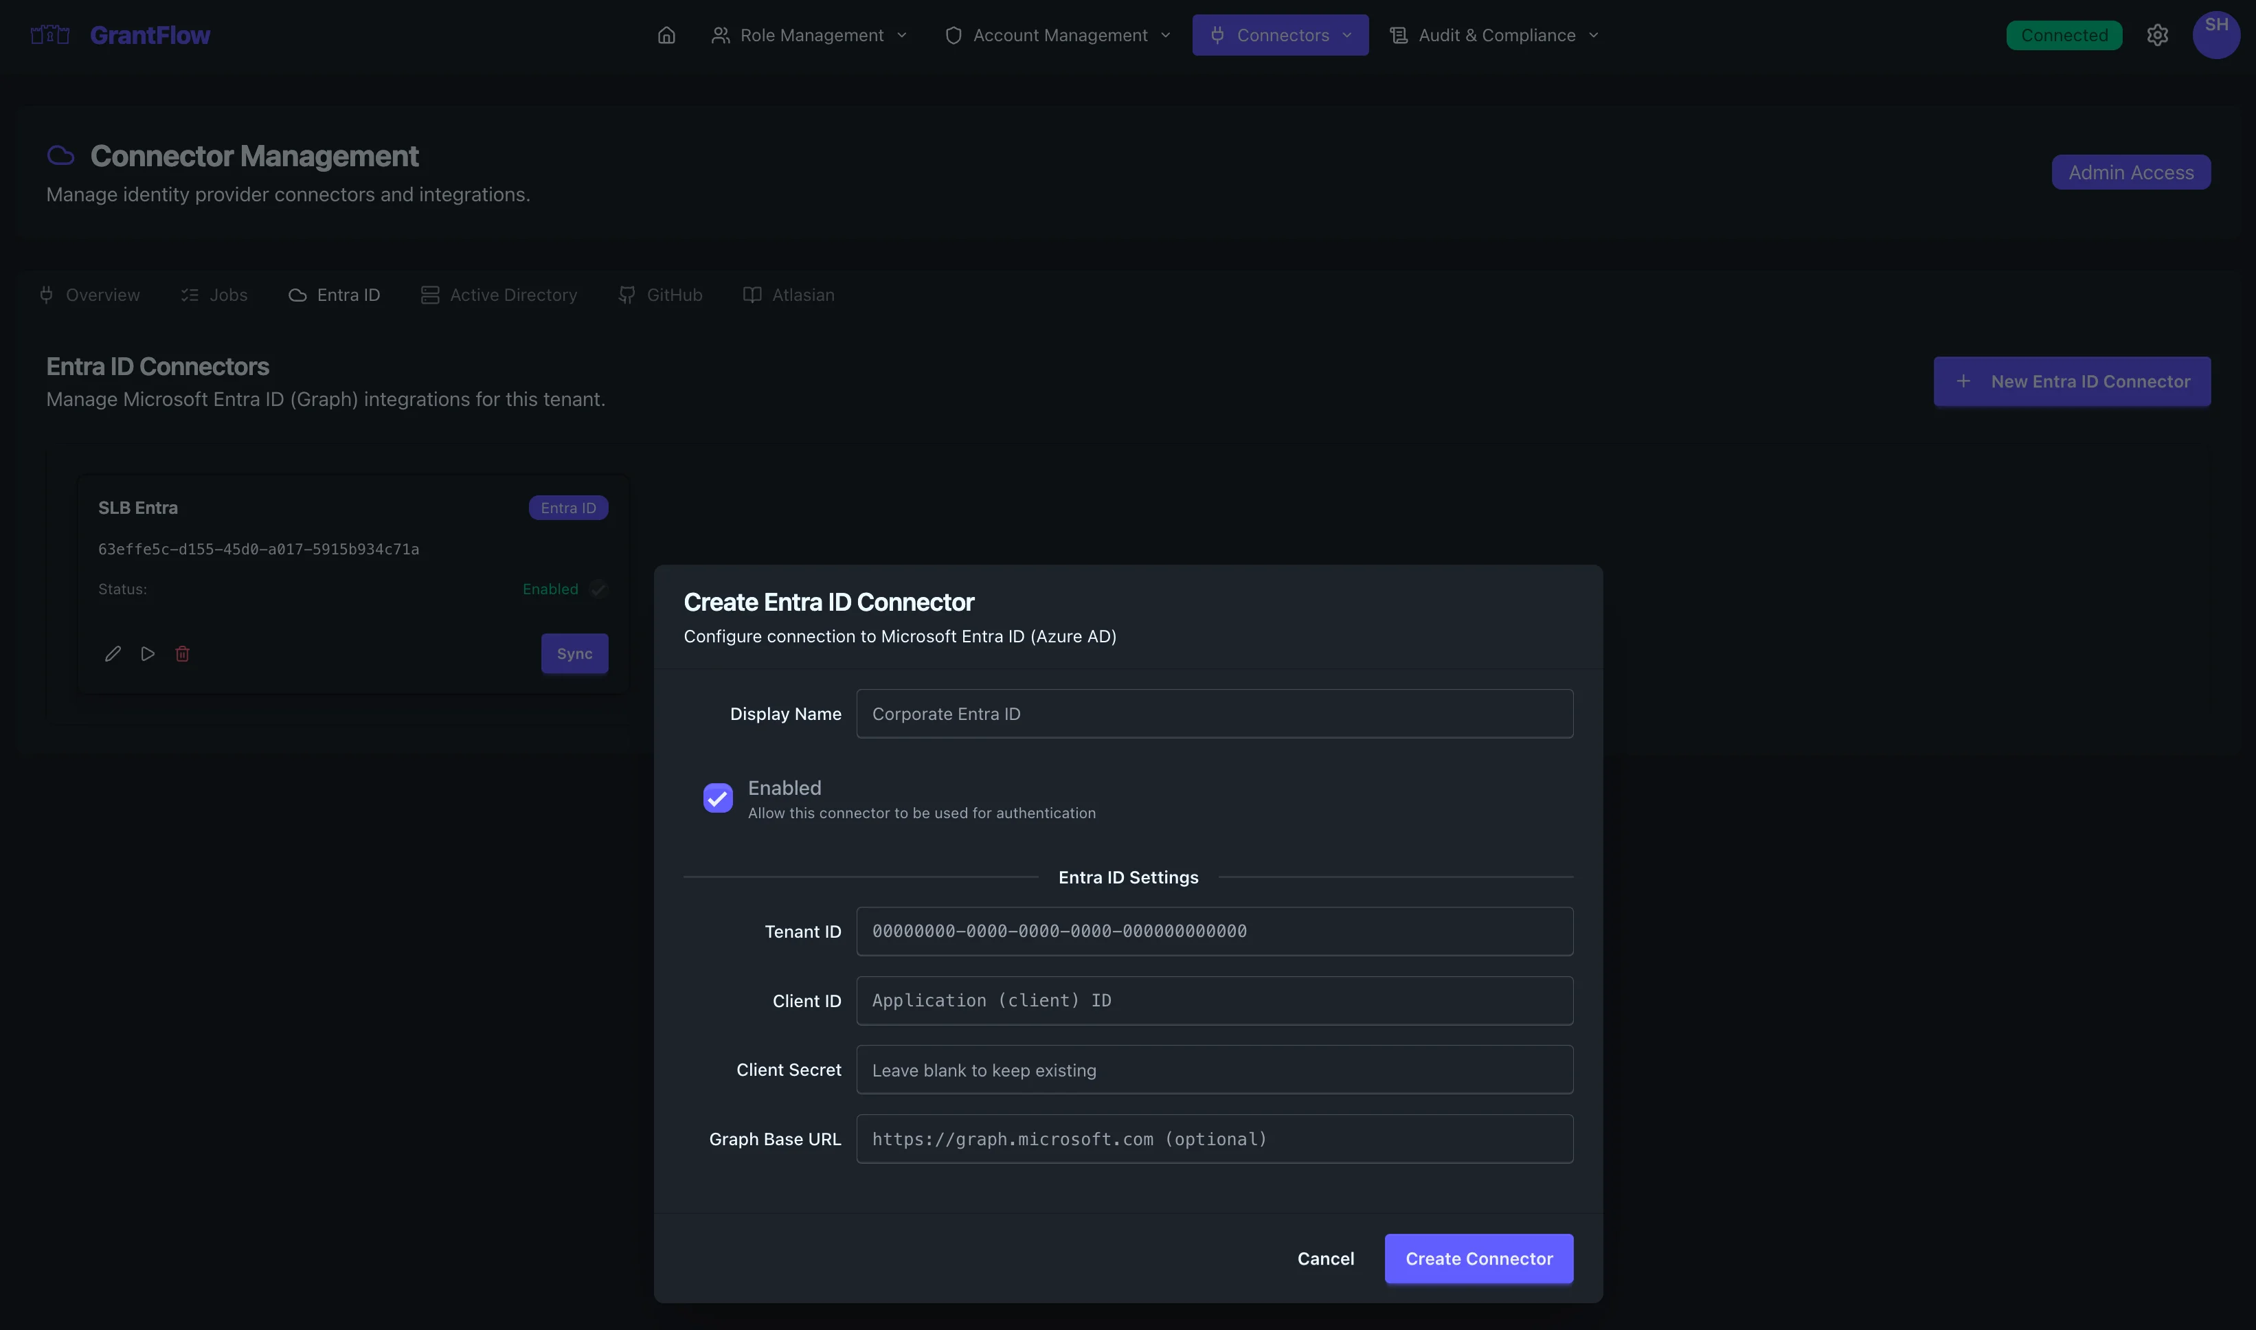Click the Create Connector button

tap(1478, 1259)
